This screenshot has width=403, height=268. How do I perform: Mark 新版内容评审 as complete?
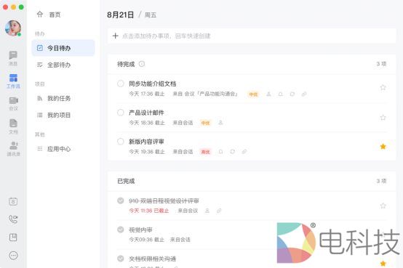[121, 142]
